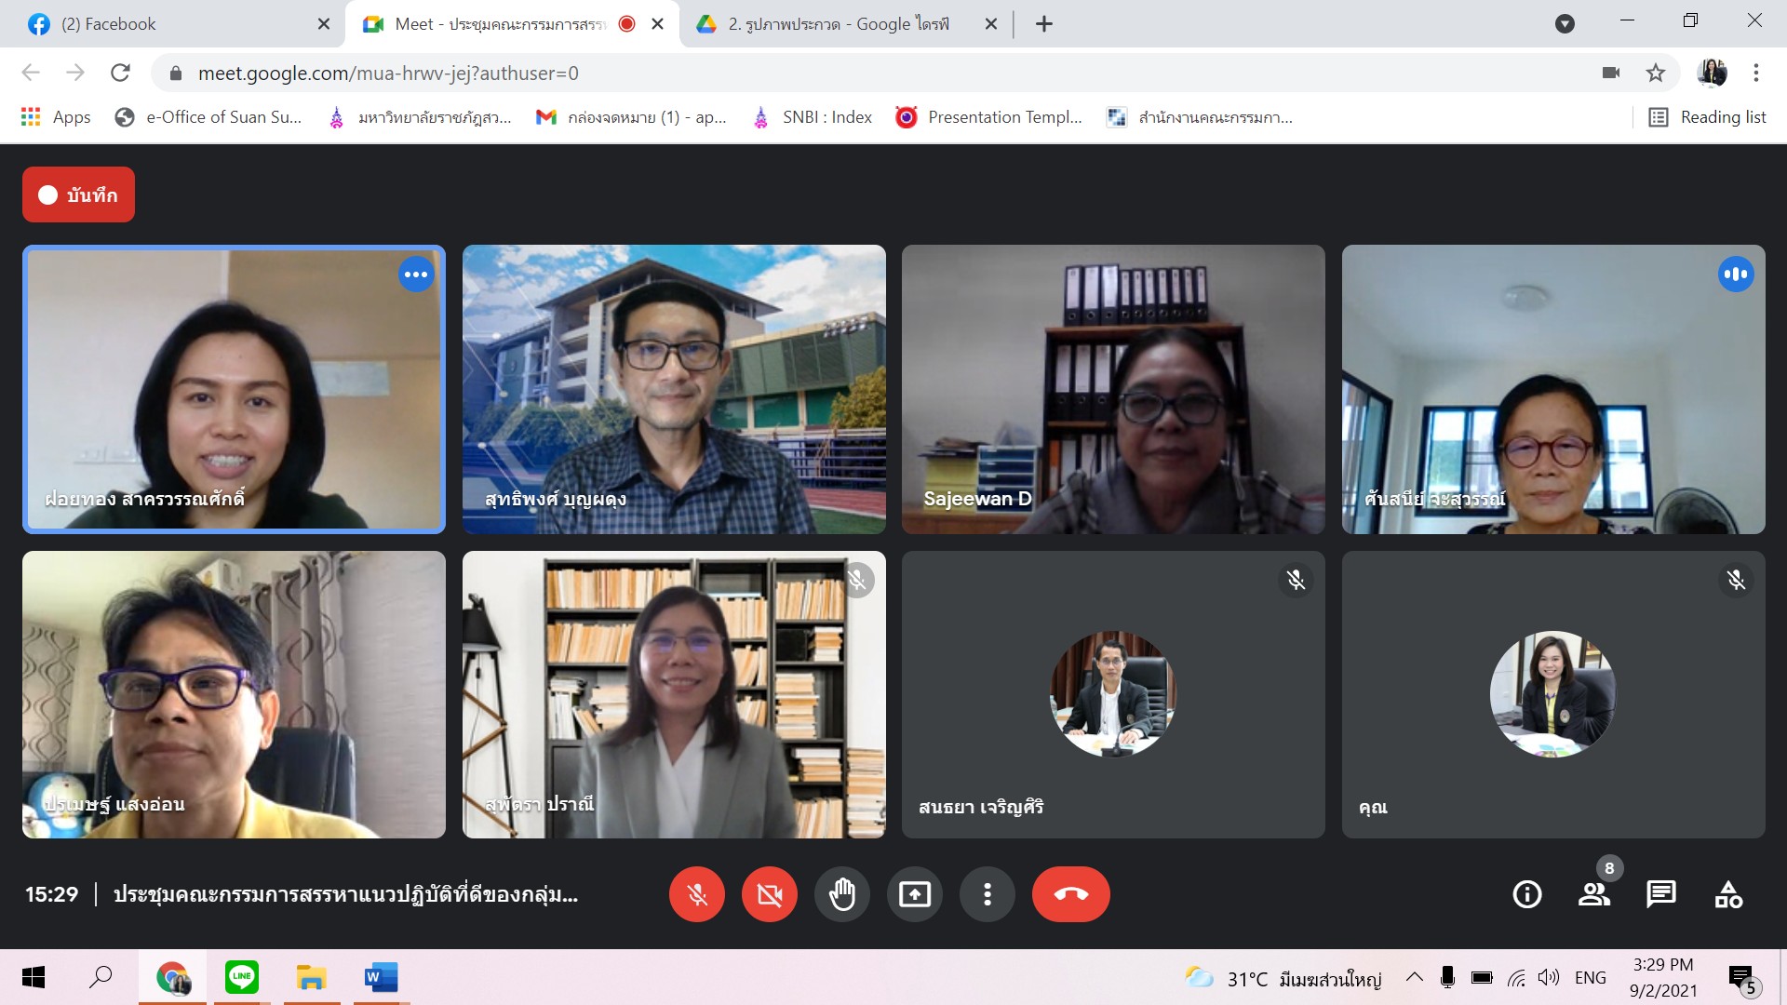Turn on the camera in Meet

[x=769, y=894]
